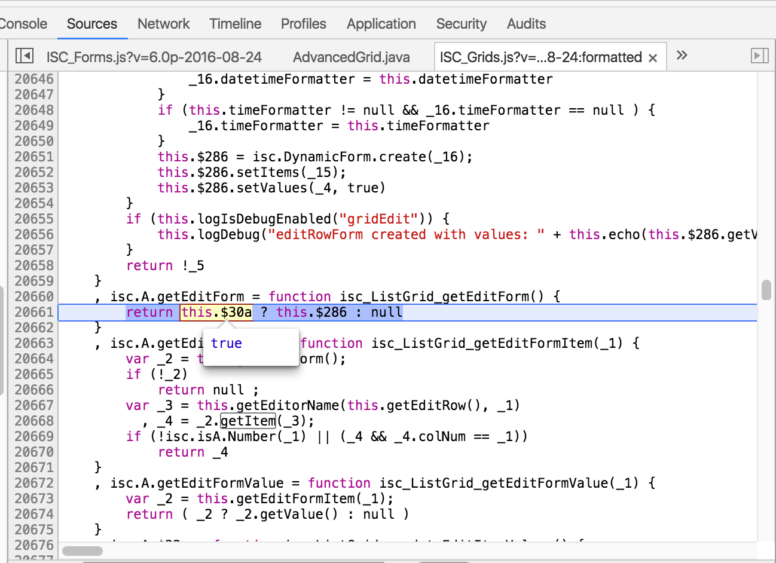
Task: Click the true value in the hover tooltip
Action: [x=226, y=343]
